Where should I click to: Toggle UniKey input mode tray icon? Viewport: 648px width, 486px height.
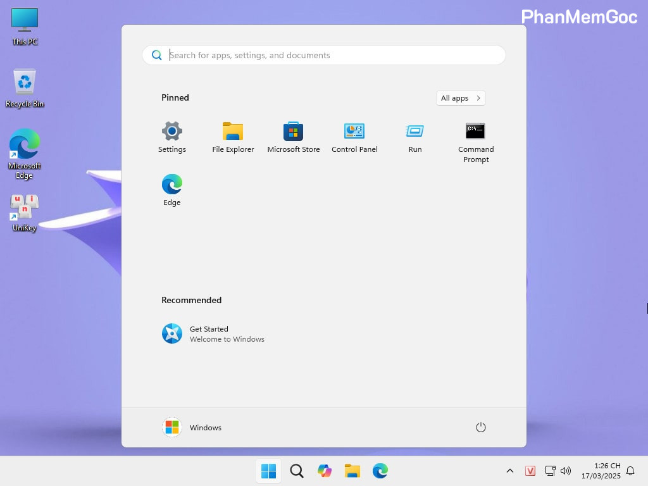530,471
